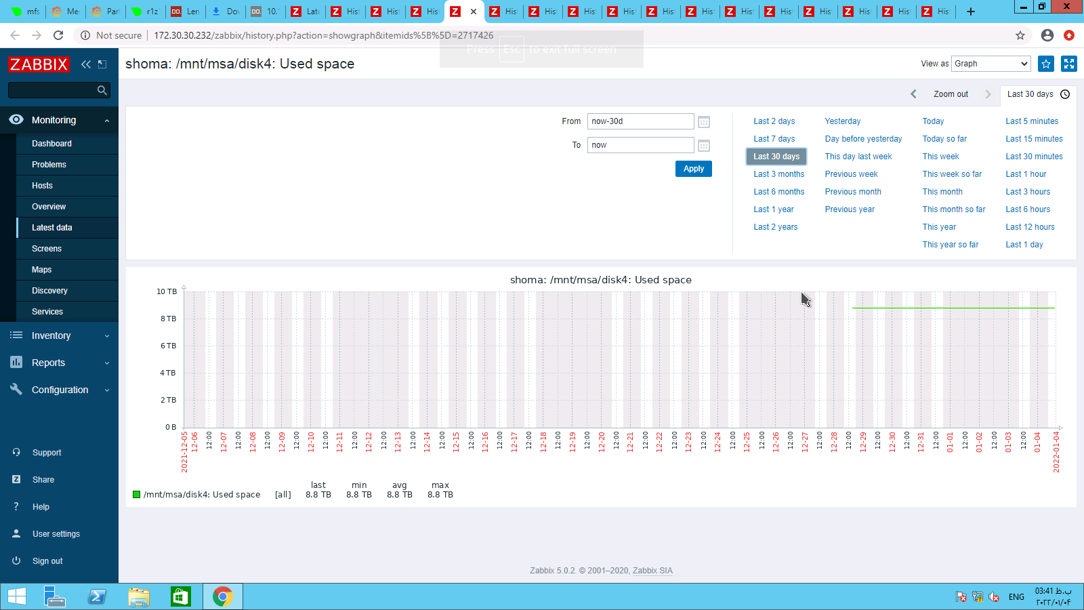This screenshot has width=1084, height=610.
Task: Select the Last 7 days range link
Action: coord(774,139)
